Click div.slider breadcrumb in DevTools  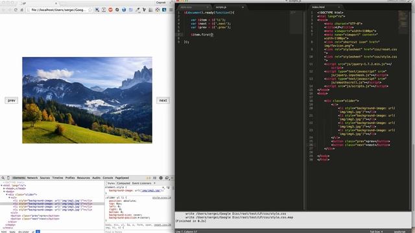pyautogui.click(x=23, y=232)
